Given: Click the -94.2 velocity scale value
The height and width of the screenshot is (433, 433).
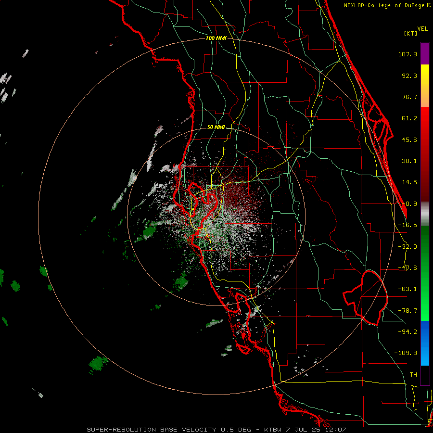Looking at the screenshot, I should coord(408,331).
